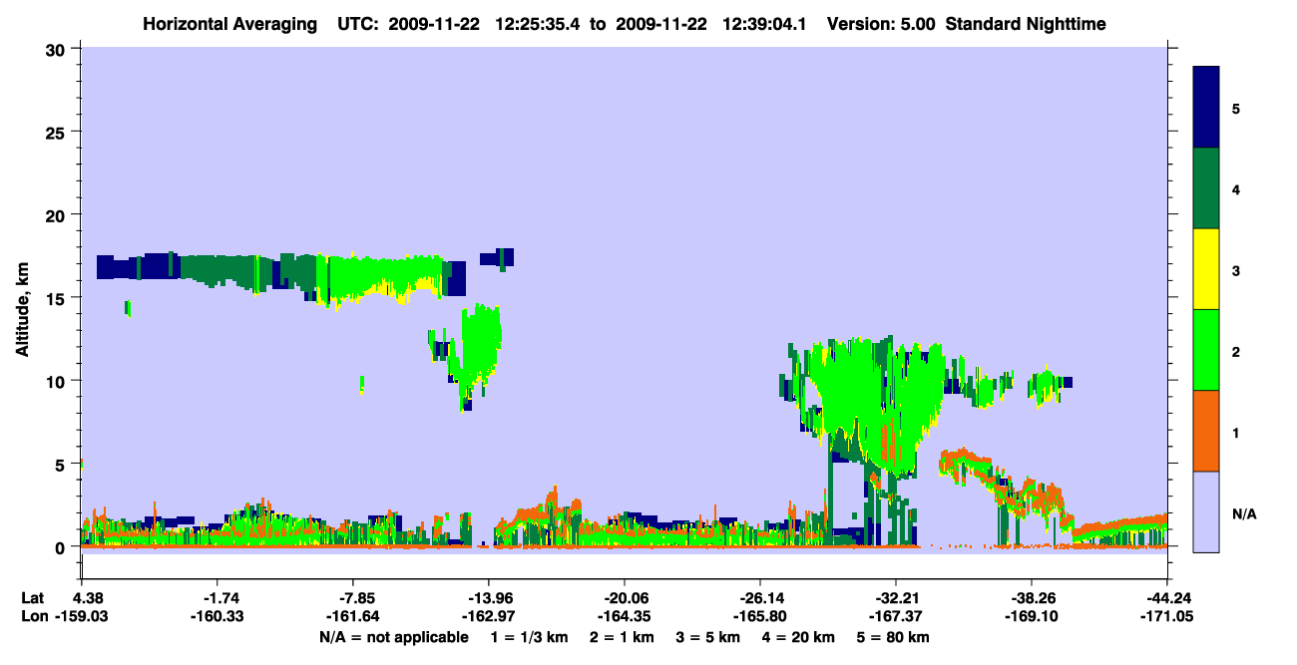Click the "Altitude, km" axis label
The width and height of the screenshot is (1297, 665).
tap(21, 309)
